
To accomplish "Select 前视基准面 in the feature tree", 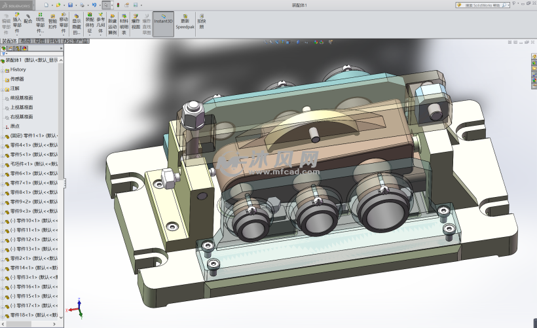I will coord(21,98).
